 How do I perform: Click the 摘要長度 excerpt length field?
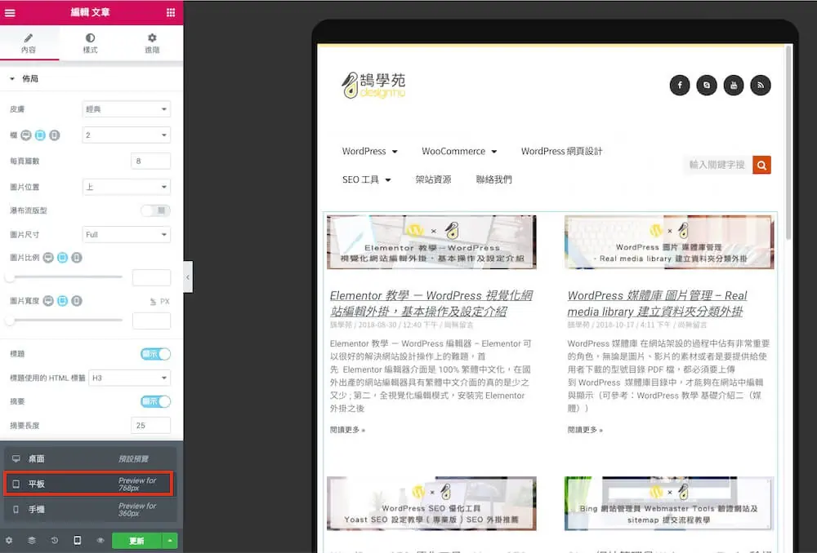click(150, 426)
